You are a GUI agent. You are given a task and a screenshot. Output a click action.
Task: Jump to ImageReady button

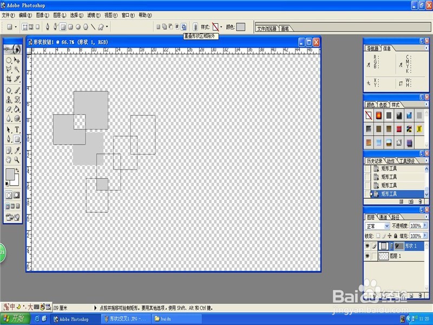click(x=12, y=218)
